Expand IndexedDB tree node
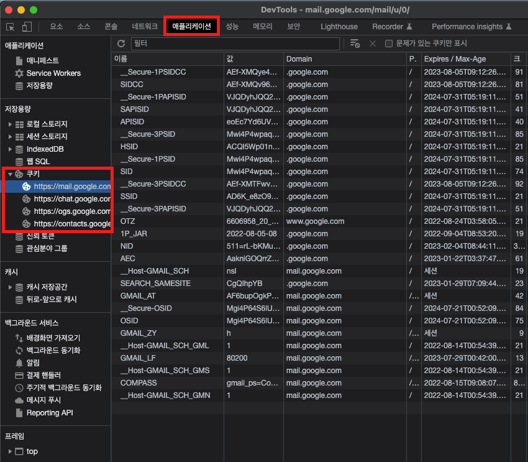 (x=10, y=149)
